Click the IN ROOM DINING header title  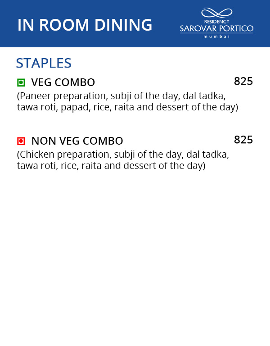pyautogui.click(x=85, y=25)
